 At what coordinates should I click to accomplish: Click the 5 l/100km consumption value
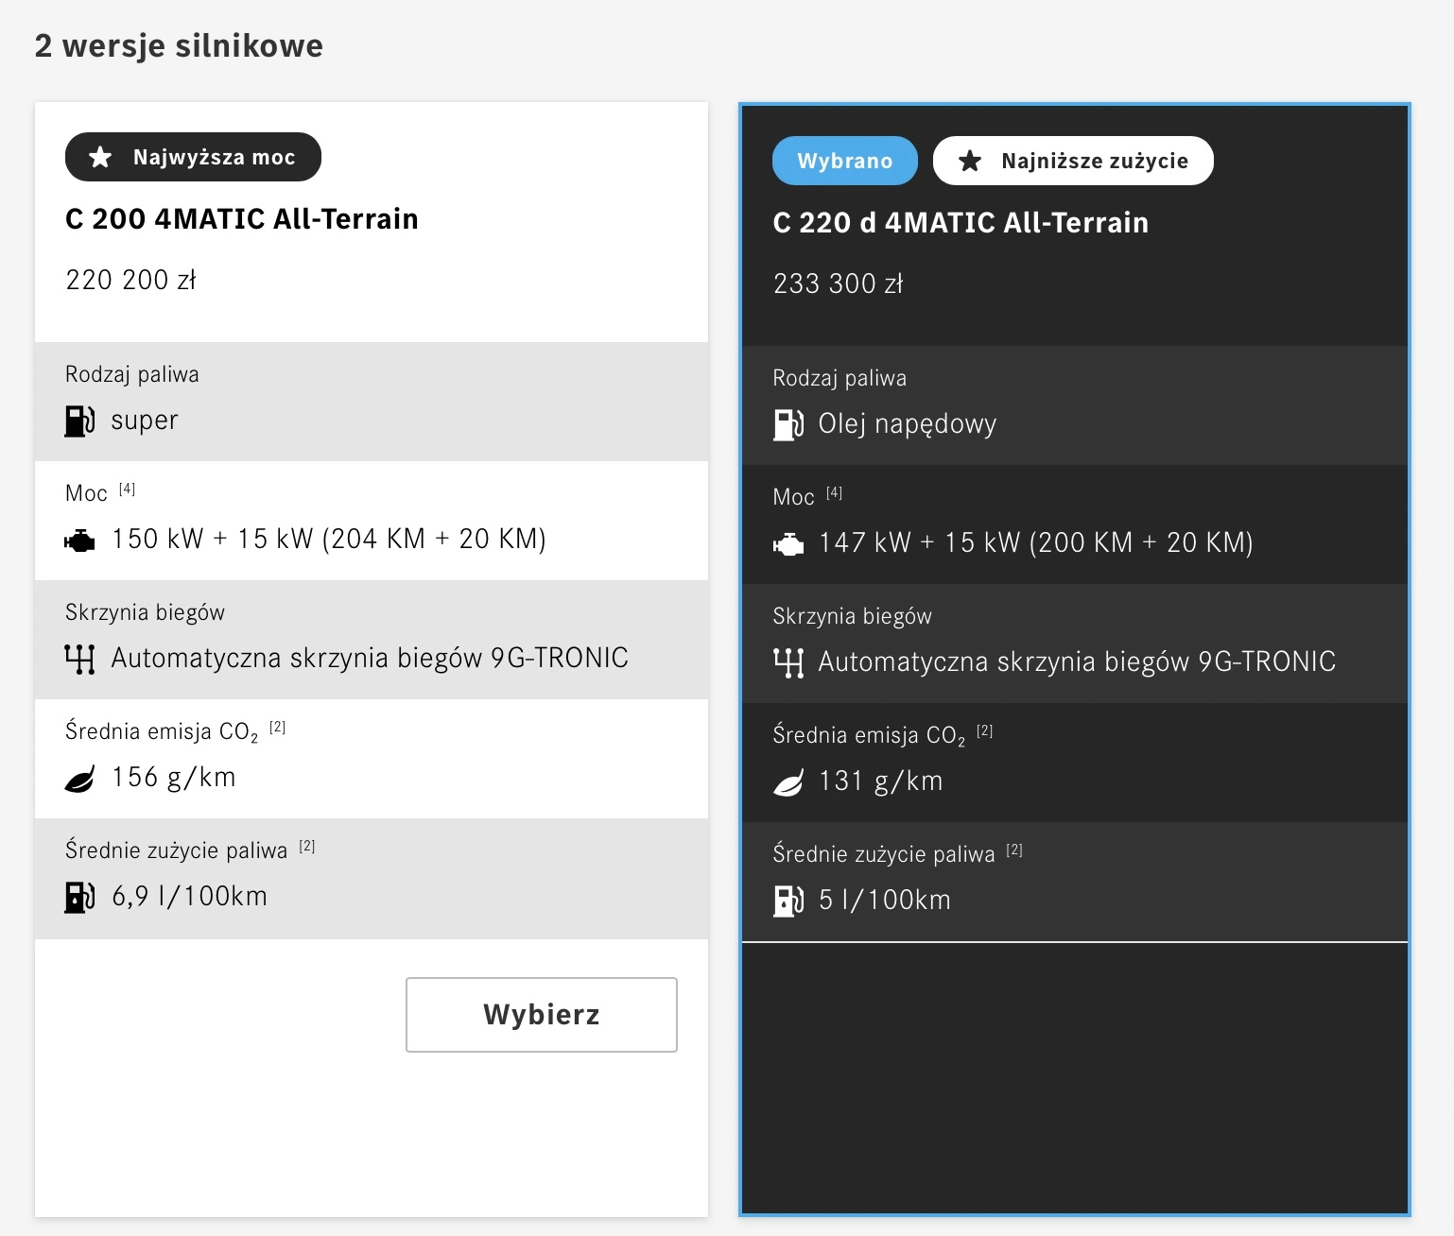tap(884, 901)
